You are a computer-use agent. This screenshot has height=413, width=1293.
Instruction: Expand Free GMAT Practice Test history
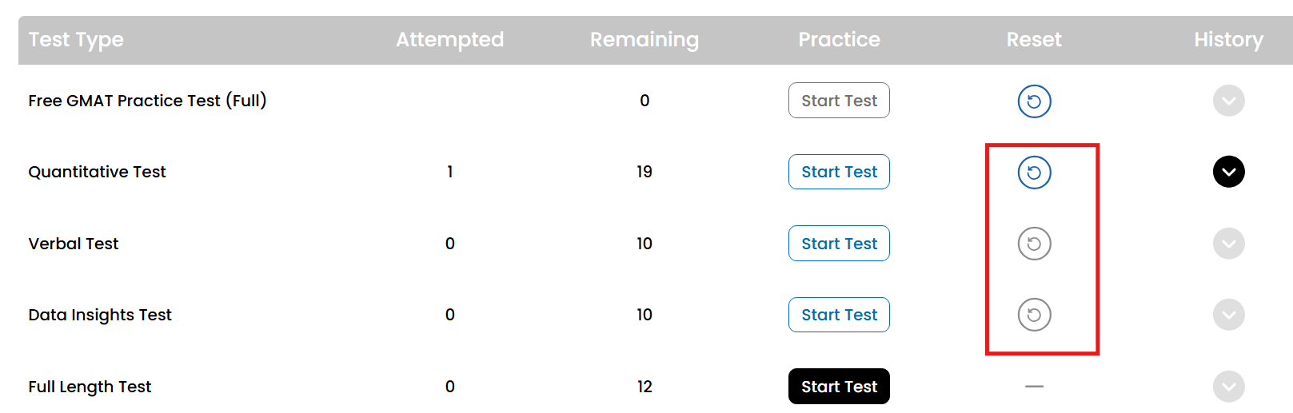(x=1228, y=101)
